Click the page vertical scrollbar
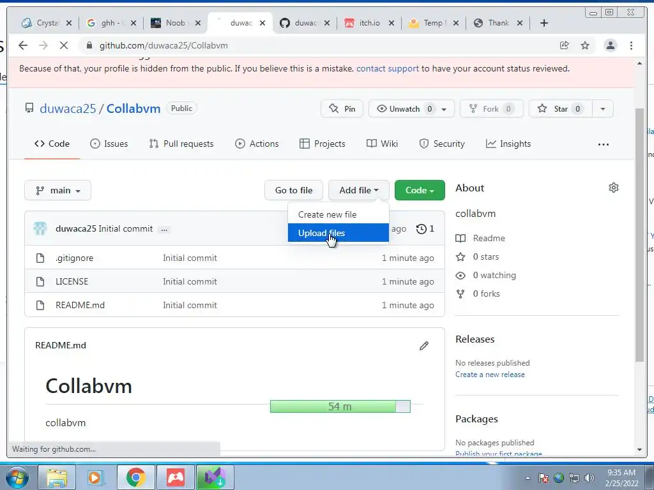 639,235
